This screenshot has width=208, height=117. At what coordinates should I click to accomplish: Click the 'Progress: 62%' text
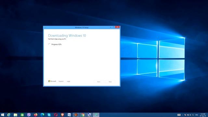(x=56, y=44)
